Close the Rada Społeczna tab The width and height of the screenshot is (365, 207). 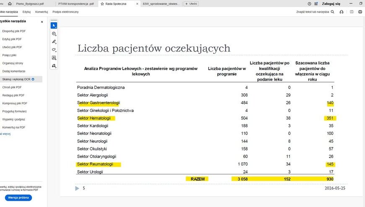coord(137,4)
